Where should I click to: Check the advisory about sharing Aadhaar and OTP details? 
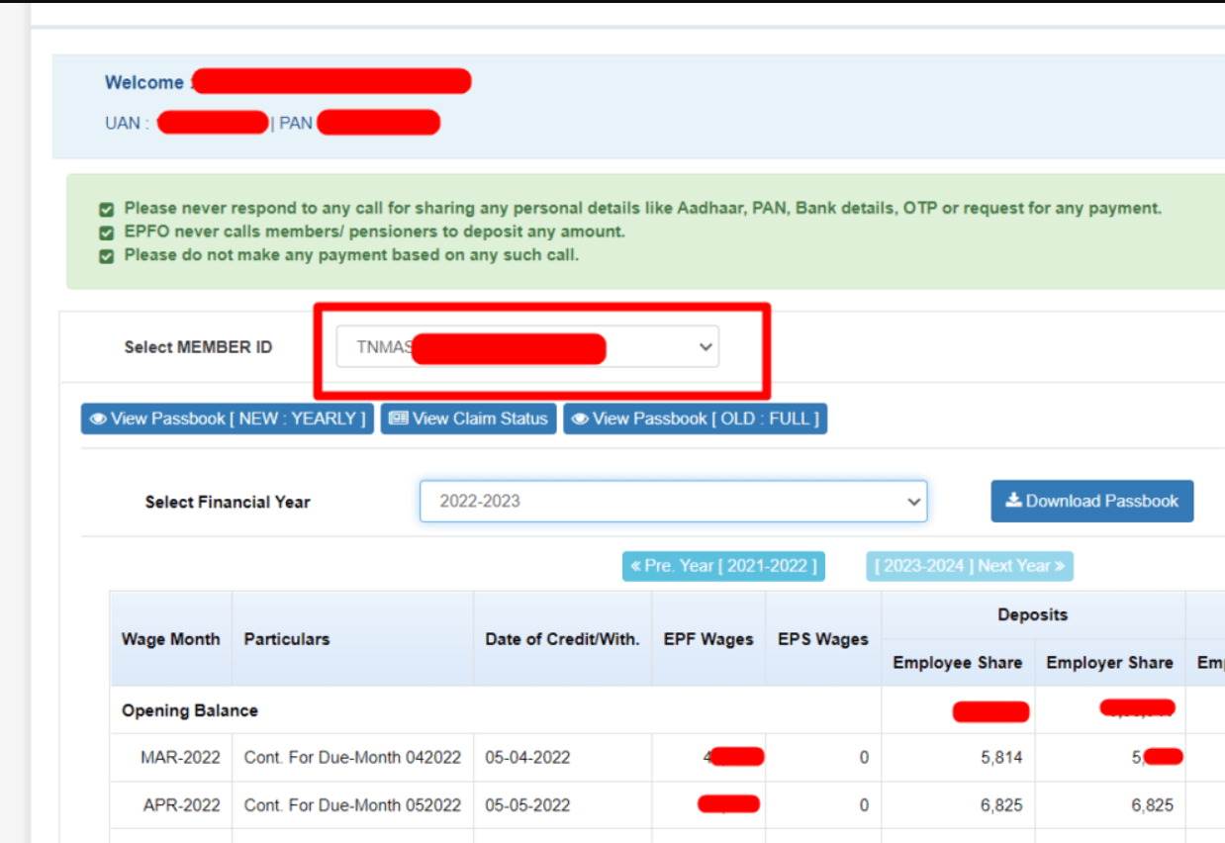click(106, 209)
